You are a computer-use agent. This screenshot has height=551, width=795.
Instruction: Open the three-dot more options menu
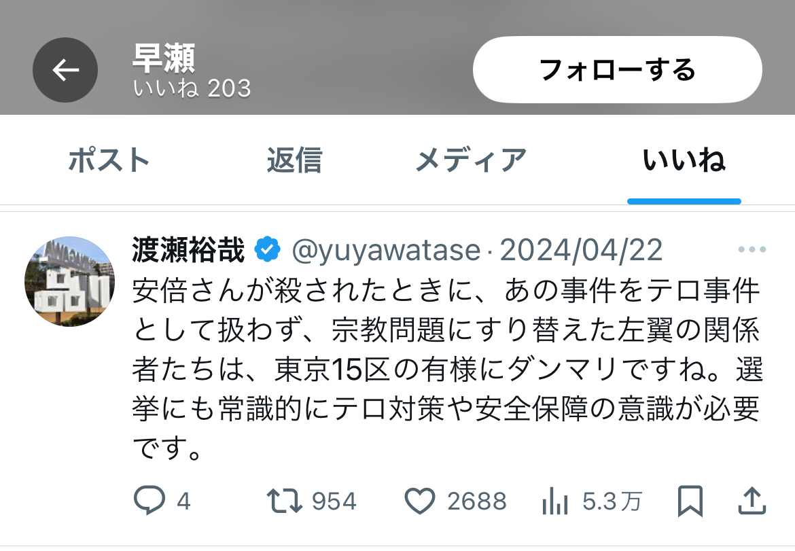[752, 249]
